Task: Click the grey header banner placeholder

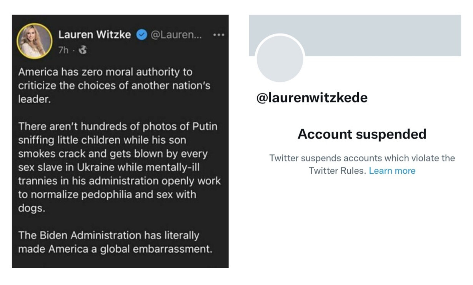Action: [355, 35]
